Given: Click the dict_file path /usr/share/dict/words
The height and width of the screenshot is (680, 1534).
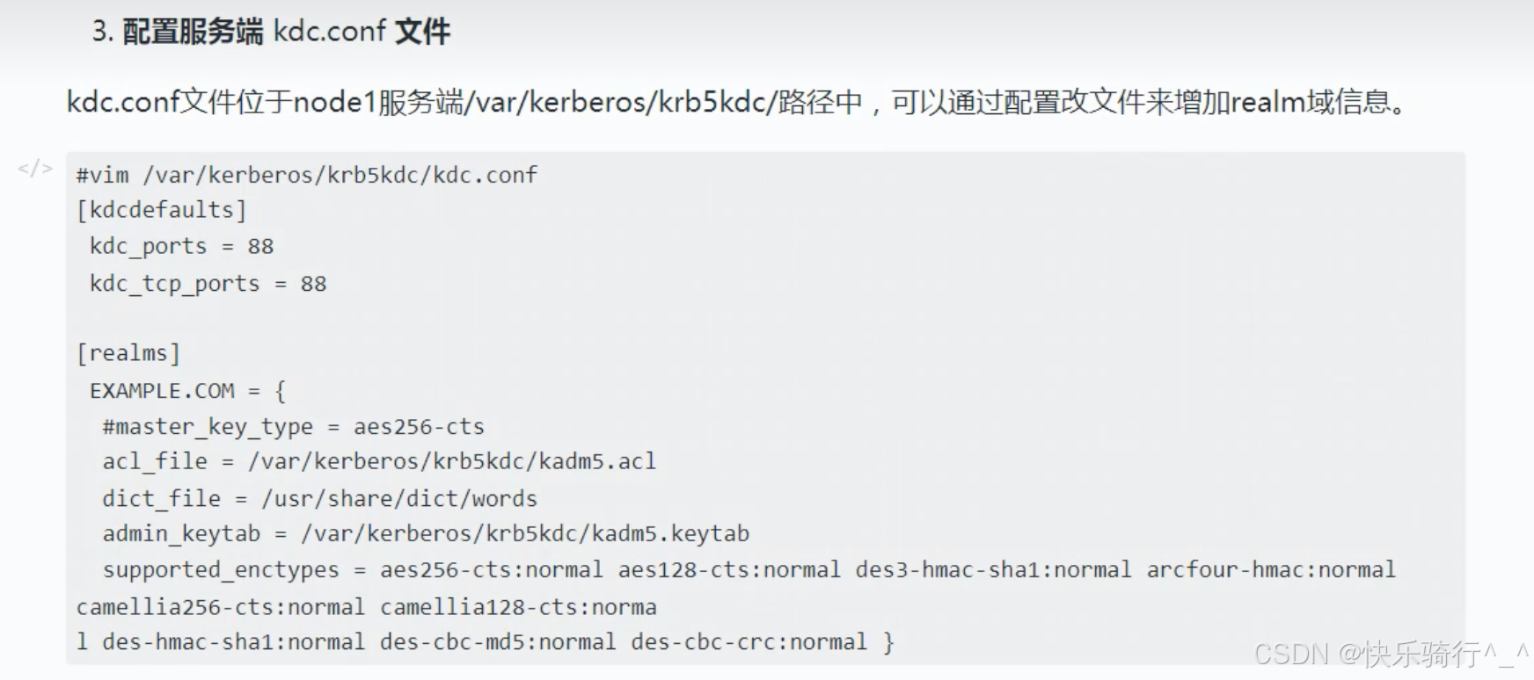Looking at the screenshot, I should coord(398,499).
